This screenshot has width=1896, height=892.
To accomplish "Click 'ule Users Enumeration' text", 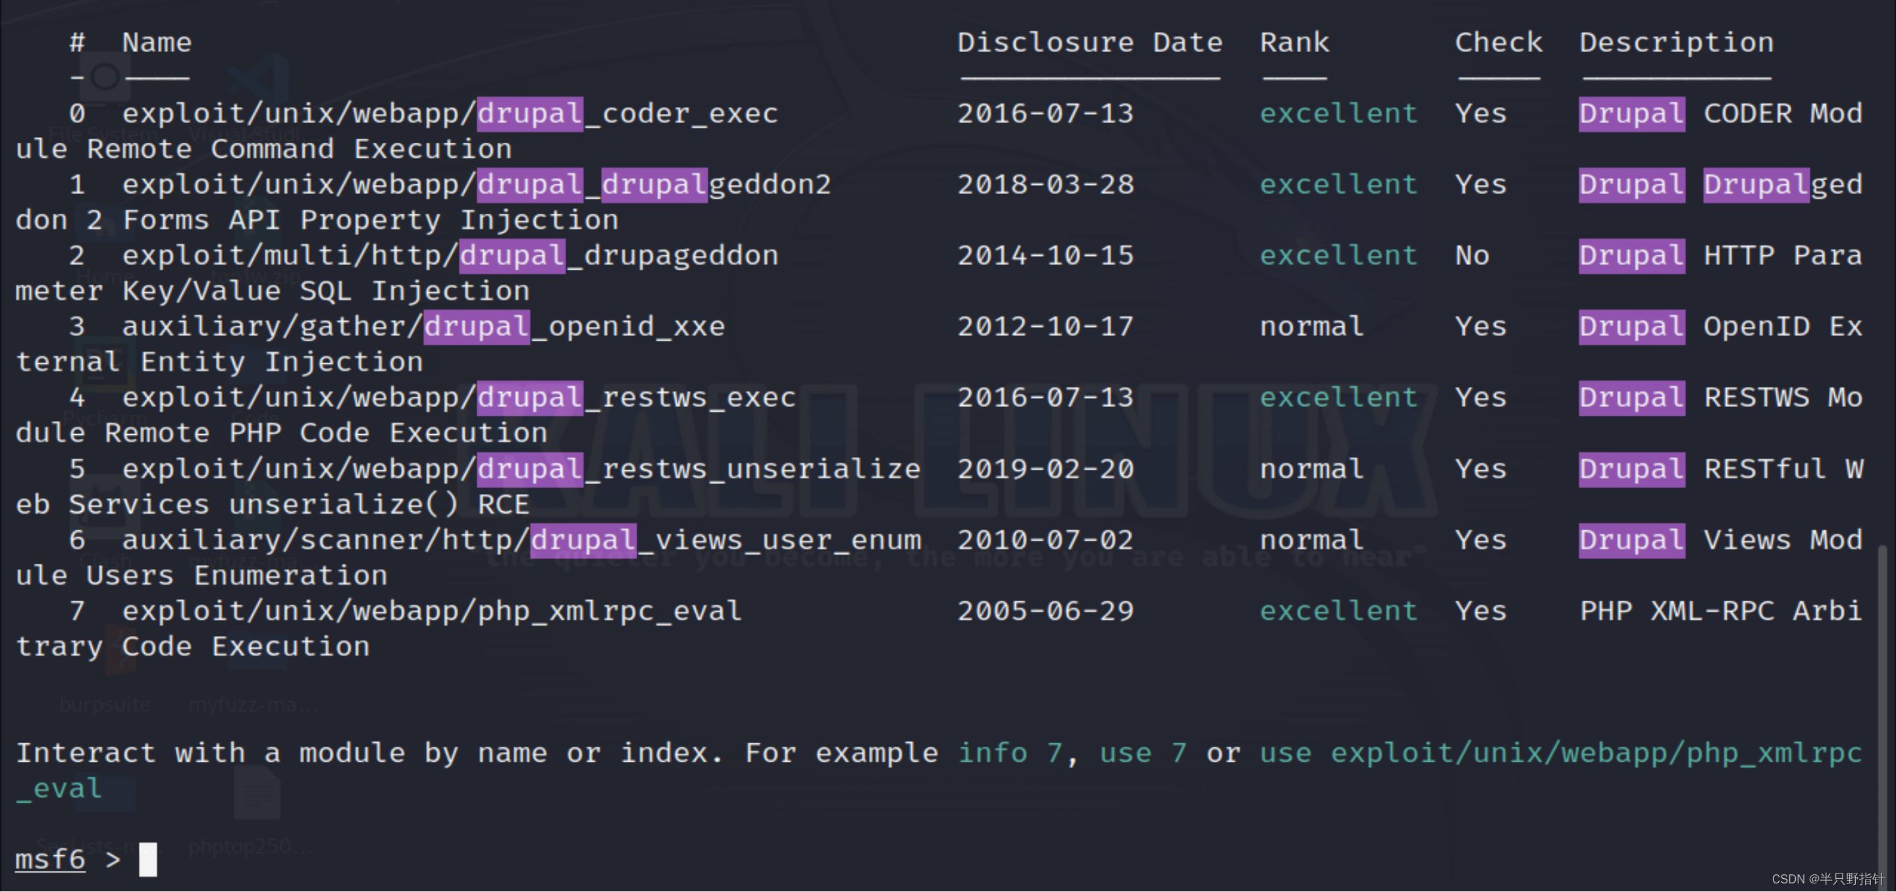I will [x=201, y=576].
